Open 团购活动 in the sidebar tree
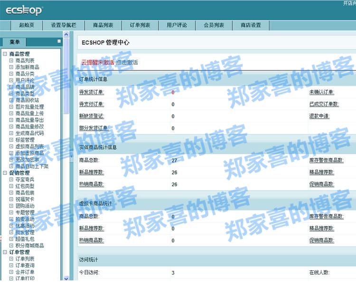The height and width of the screenshot is (288, 356). point(25,206)
